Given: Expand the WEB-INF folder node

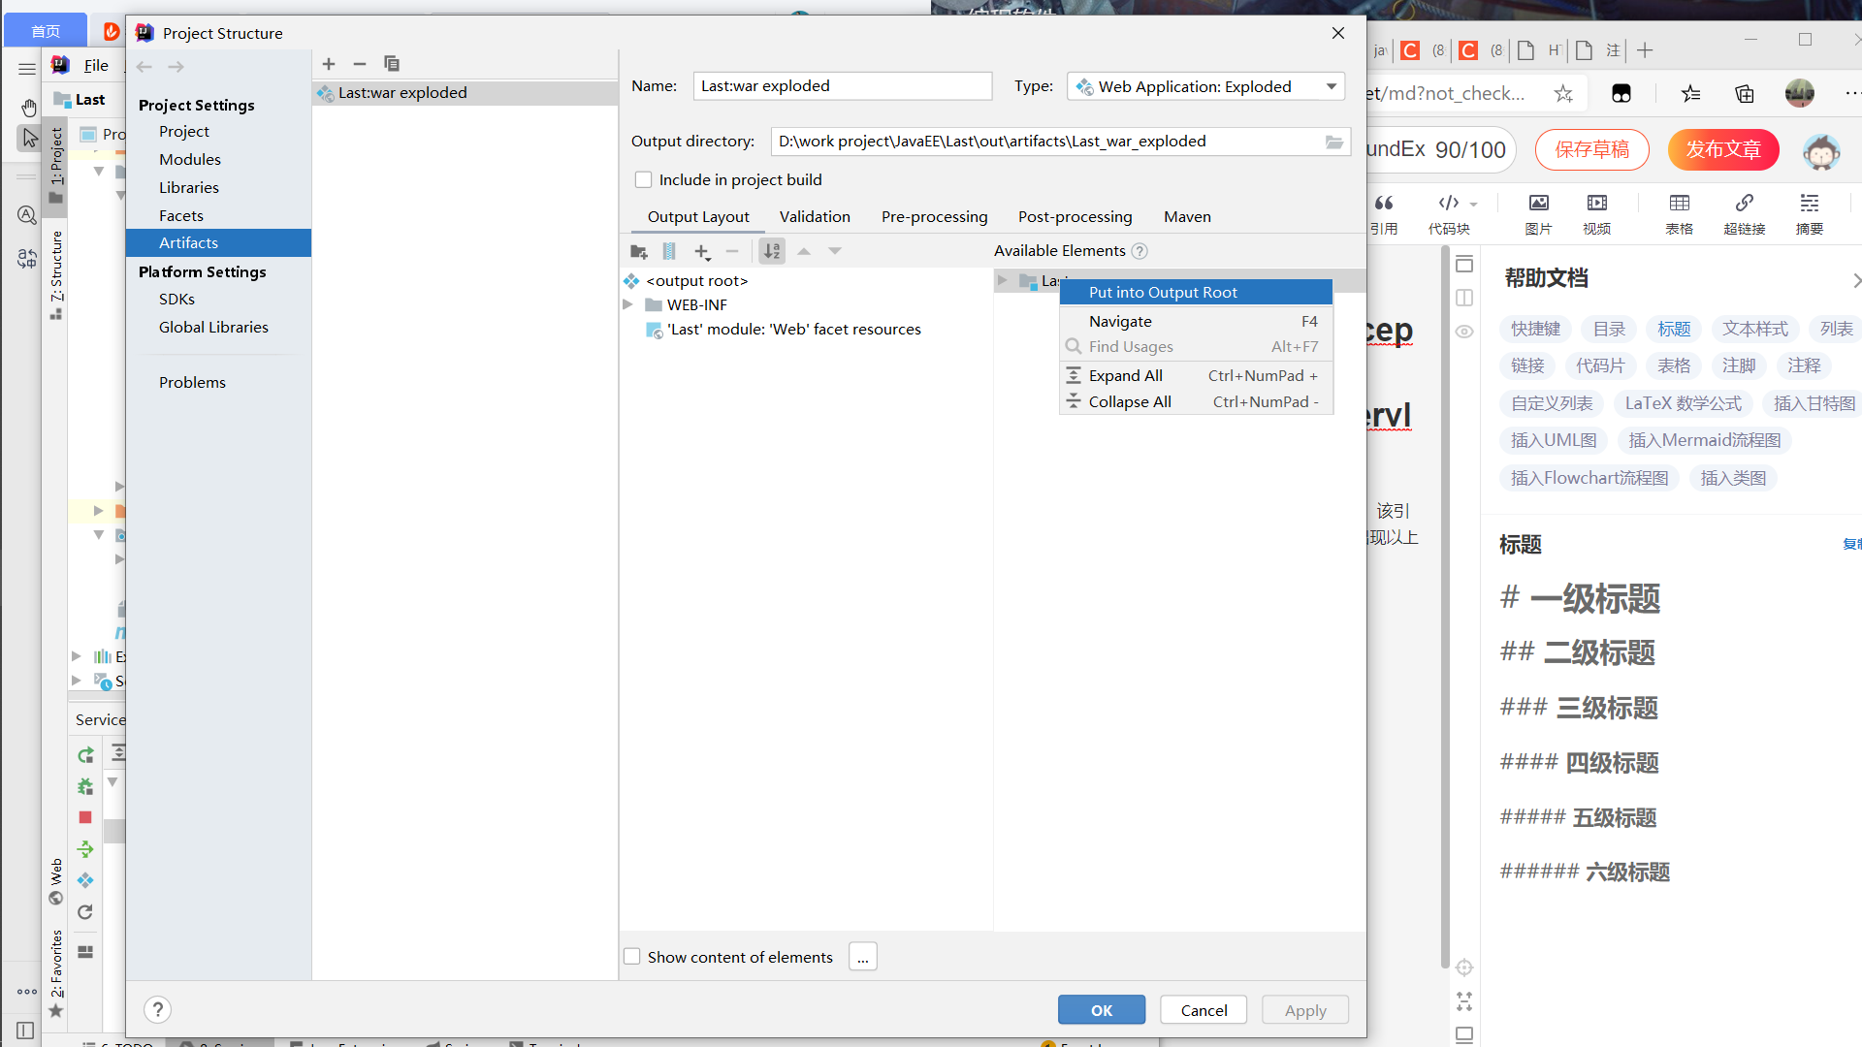Looking at the screenshot, I should 627,304.
